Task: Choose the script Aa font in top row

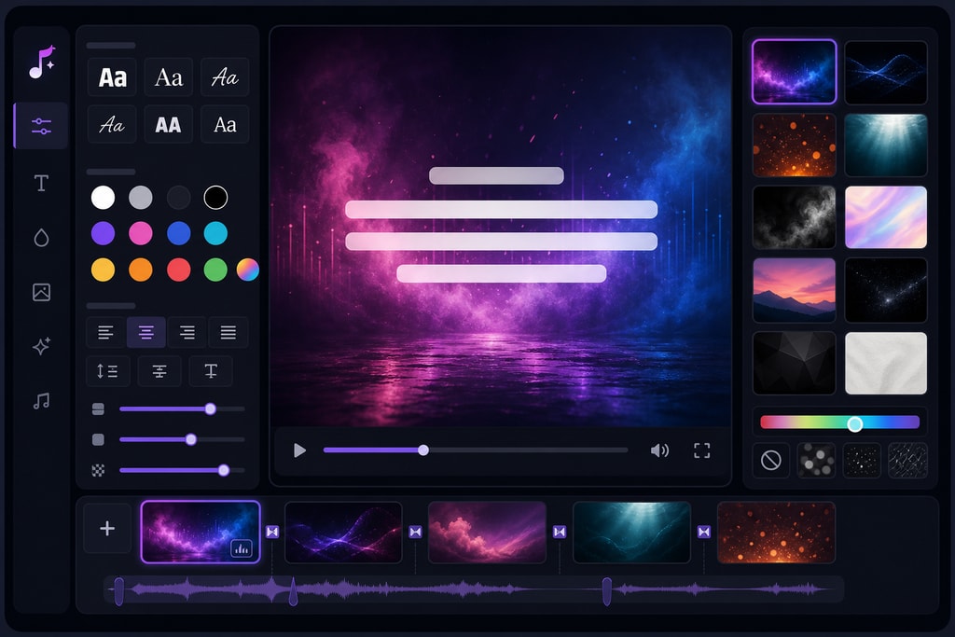Action: click(225, 77)
